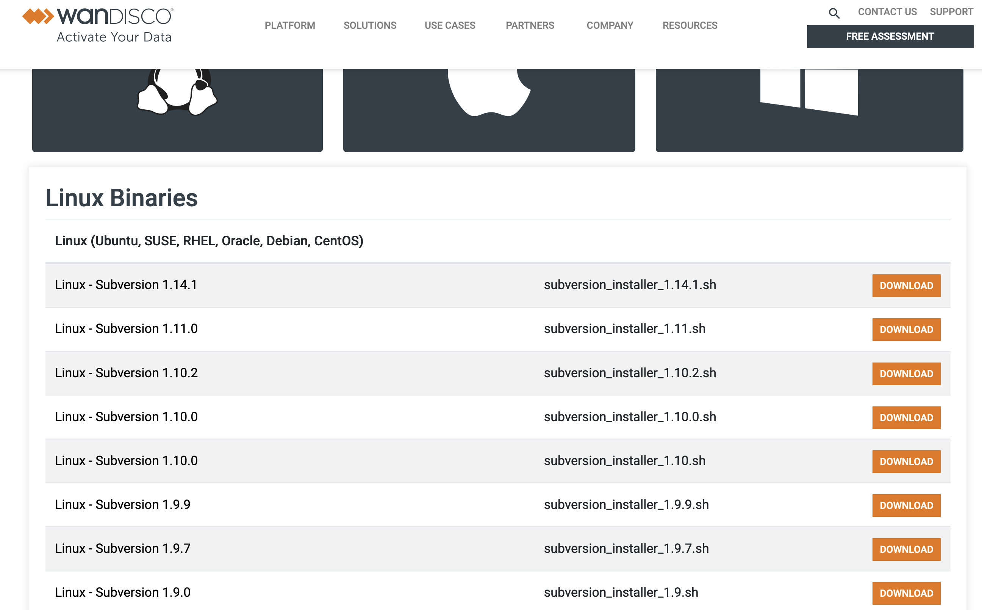This screenshot has width=982, height=610.
Task: Download subversion_installer_1.14.1.sh
Action: coord(906,285)
